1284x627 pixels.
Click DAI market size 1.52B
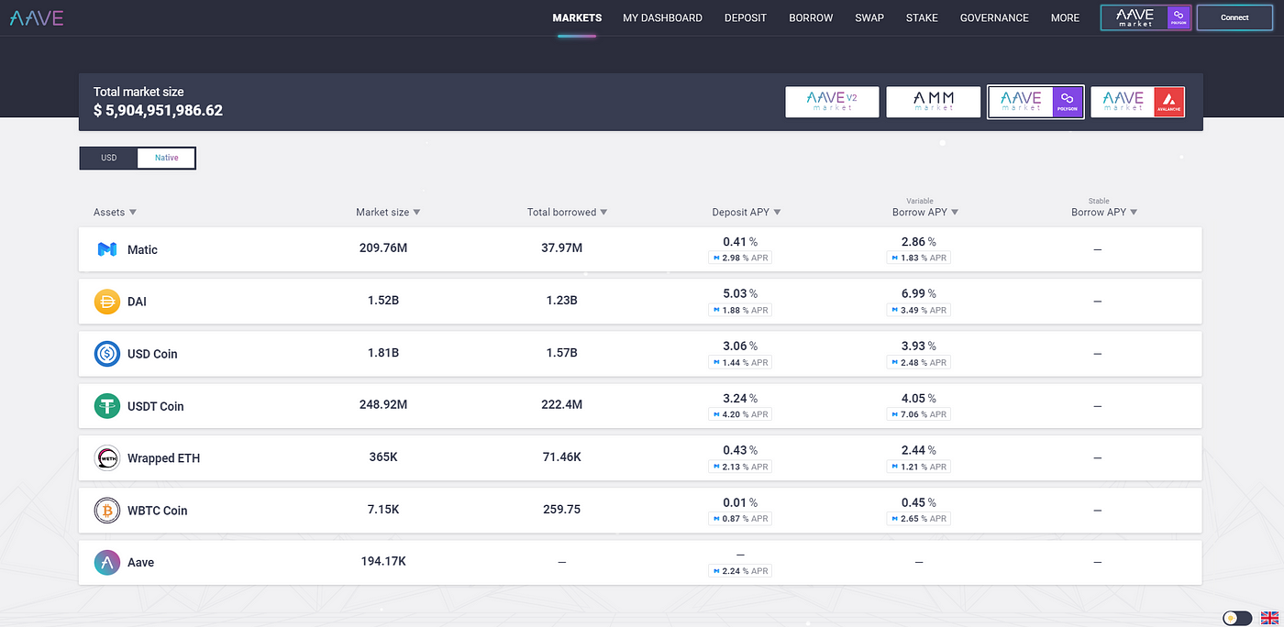click(383, 301)
